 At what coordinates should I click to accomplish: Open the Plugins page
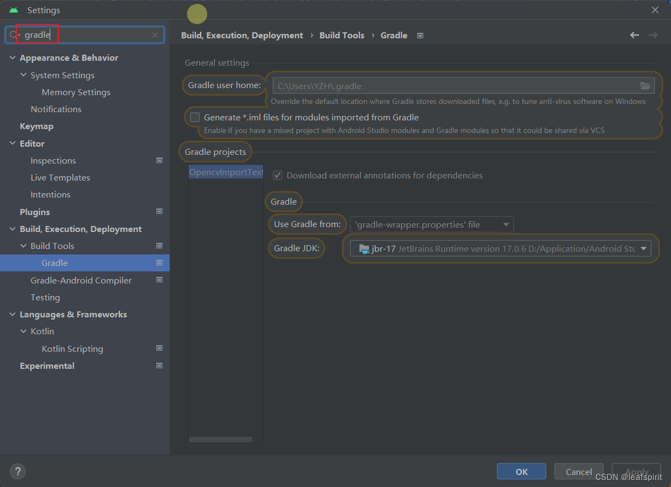[x=34, y=212]
